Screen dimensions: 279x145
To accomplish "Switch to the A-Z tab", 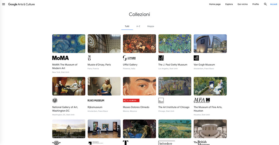I will [138, 26].
